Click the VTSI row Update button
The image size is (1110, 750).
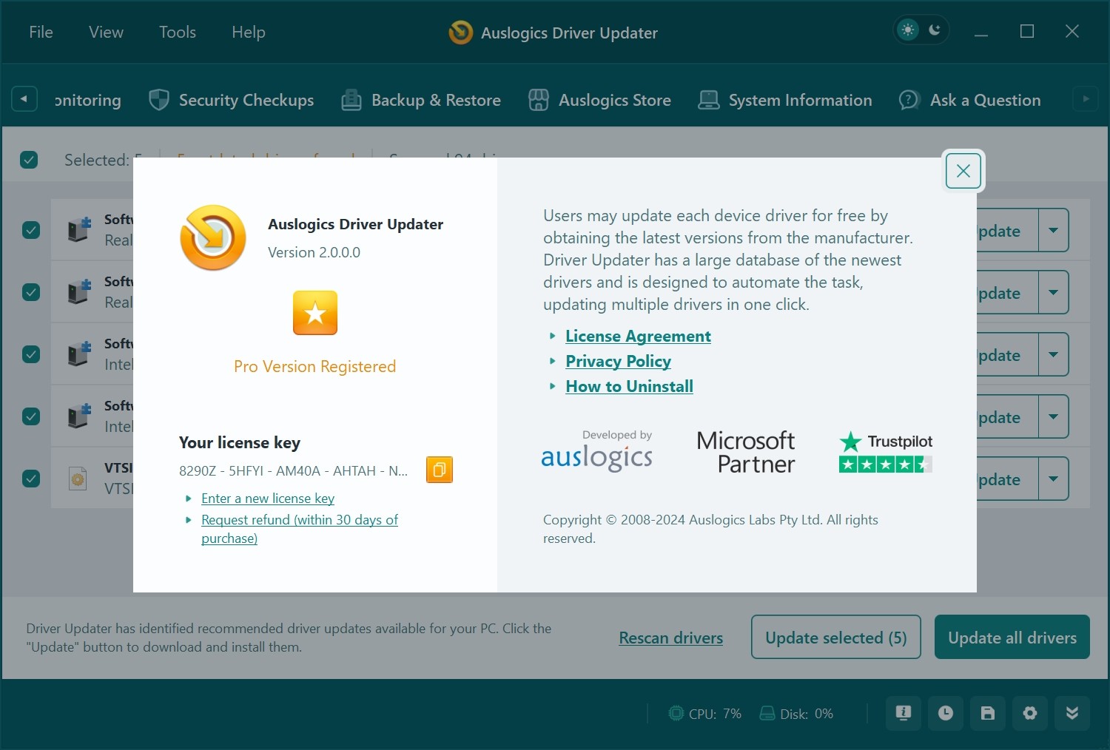point(1007,479)
